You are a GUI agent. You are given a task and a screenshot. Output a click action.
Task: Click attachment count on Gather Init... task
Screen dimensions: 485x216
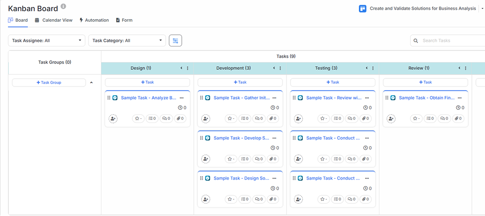[x=273, y=118]
